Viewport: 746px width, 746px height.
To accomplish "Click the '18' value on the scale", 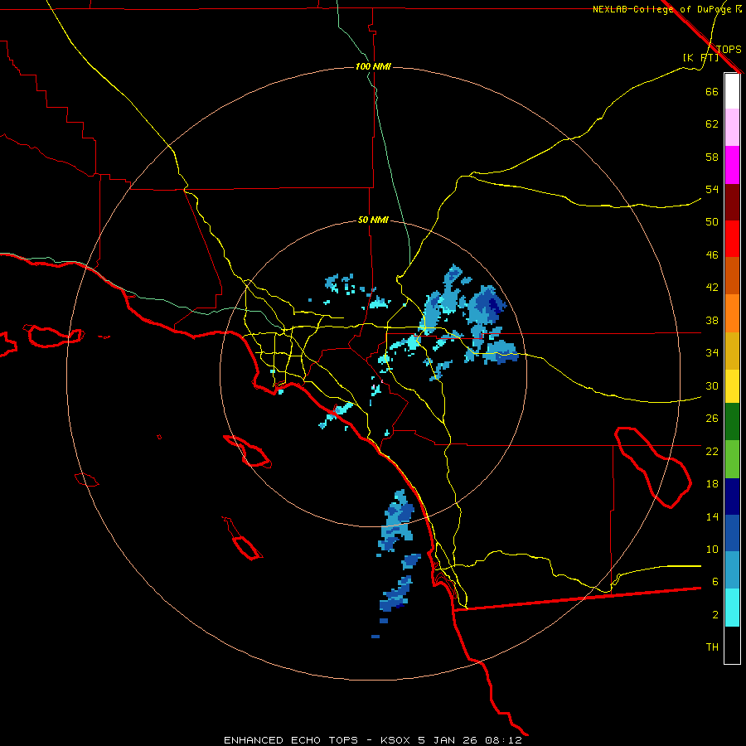I will click(x=712, y=484).
